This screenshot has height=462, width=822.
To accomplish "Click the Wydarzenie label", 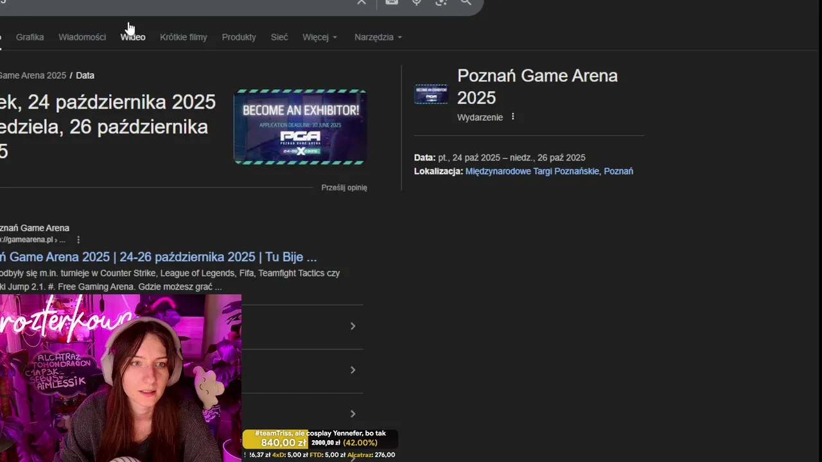I will [480, 117].
